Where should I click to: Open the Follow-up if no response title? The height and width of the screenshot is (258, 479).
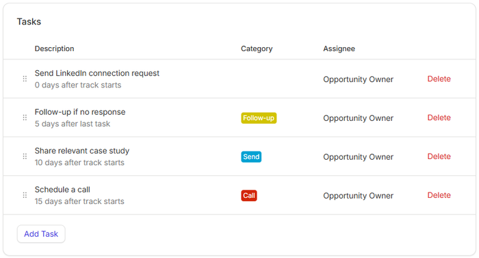(x=80, y=112)
